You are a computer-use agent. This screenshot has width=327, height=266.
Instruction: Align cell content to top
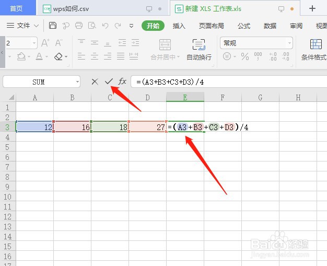(x=81, y=42)
